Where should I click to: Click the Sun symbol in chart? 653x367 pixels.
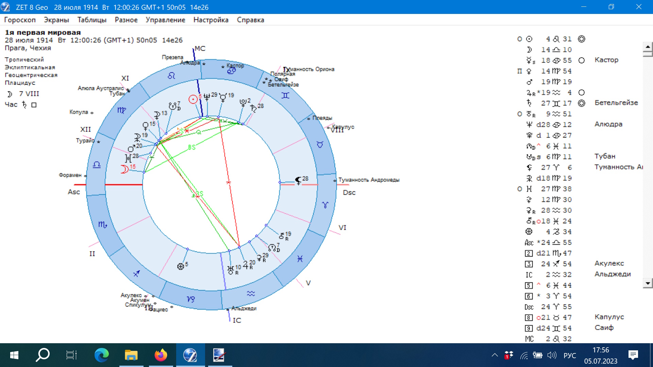[x=193, y=99]
